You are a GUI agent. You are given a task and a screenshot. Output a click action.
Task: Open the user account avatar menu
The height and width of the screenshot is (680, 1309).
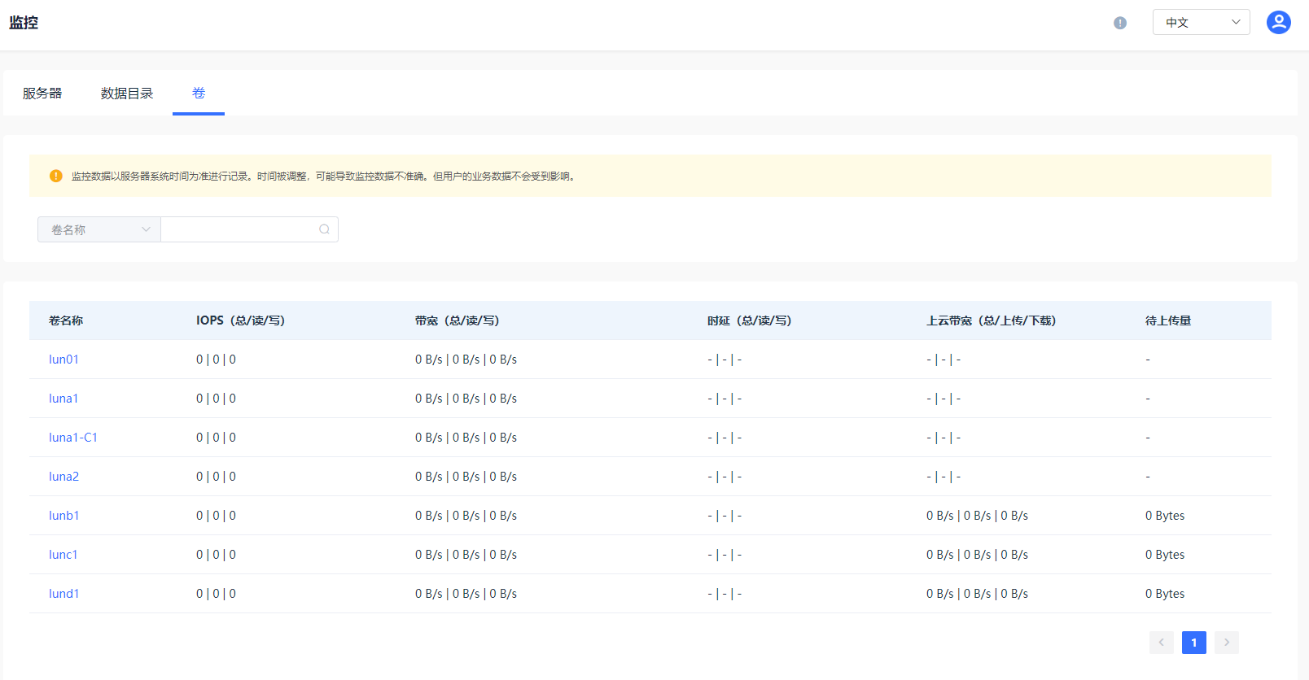[x=1278, y=22]
